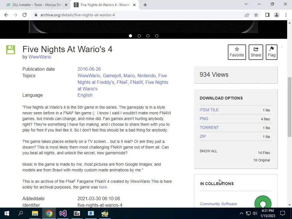Open the Chrome profile avatar
The width and height of the screenshot is (292, 219).
point(277,15)
